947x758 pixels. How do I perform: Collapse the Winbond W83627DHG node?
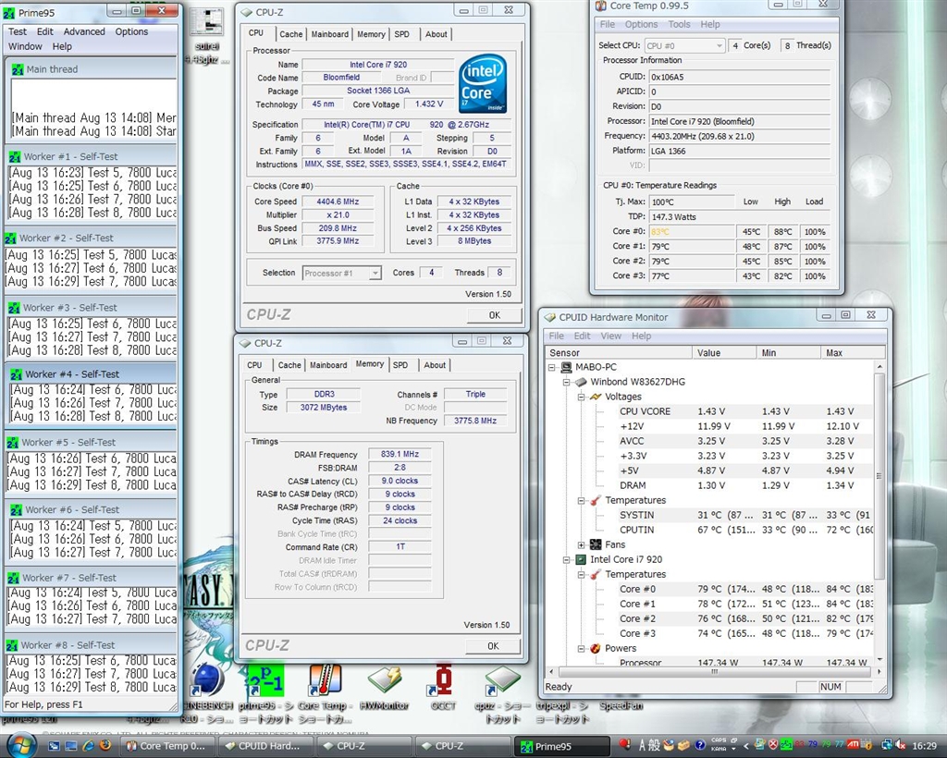(x=567, y=382)
